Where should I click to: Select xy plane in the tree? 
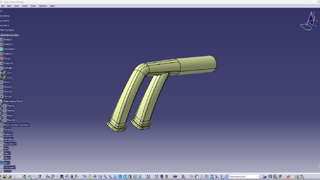click(x=5, y=16)
